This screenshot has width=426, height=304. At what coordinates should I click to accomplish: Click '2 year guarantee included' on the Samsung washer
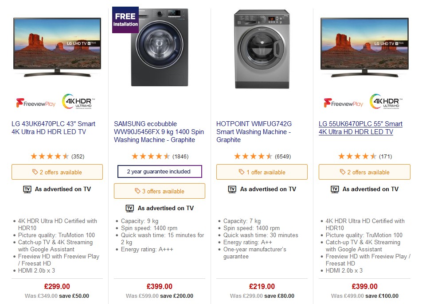point(160,171)
